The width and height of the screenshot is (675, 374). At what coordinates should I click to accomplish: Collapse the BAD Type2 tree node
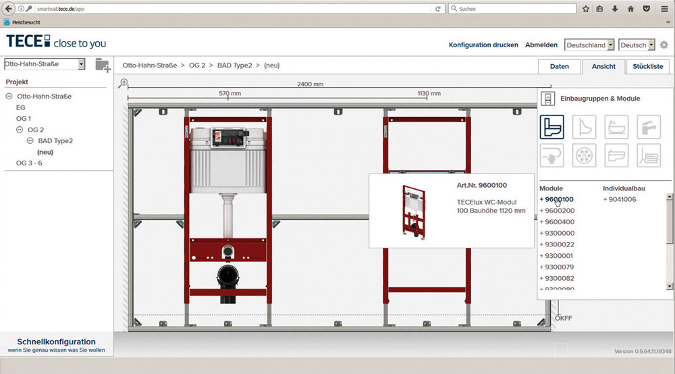click(30, 140)
